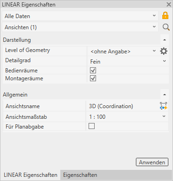Open the Ansichtsmaßstab 1 : 100 dropdown

(x=127, y=116)
